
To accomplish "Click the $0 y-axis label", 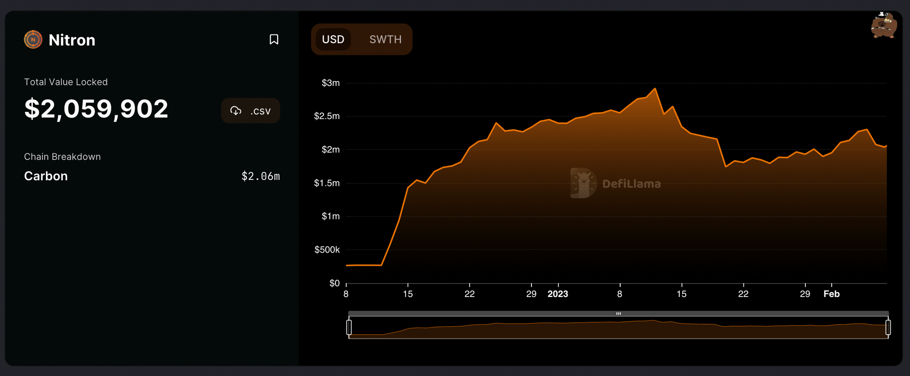I will (x=334, y=283).
